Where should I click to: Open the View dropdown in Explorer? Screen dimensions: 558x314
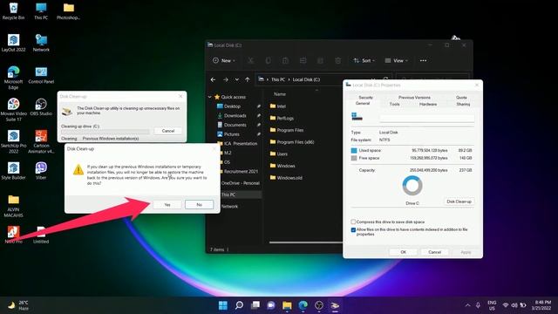(x=396, y=60)
